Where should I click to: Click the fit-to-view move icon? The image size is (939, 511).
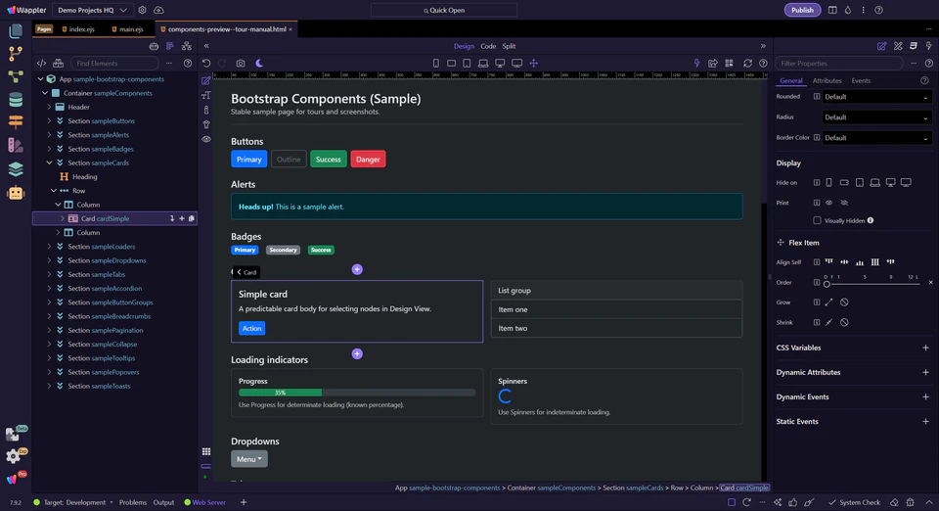point(534,63)
